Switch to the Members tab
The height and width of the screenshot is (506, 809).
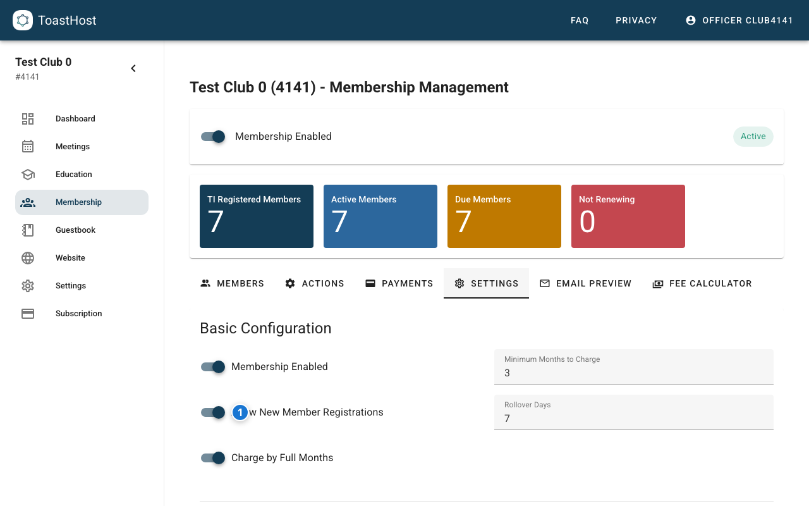(232, 283)
